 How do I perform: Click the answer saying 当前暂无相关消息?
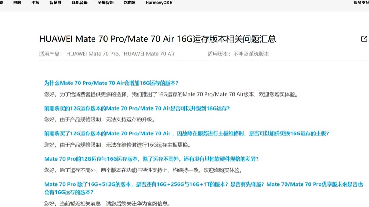point(106,203)
